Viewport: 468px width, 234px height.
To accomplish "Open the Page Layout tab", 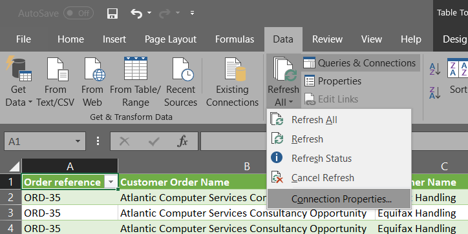I will click(171, 39).
